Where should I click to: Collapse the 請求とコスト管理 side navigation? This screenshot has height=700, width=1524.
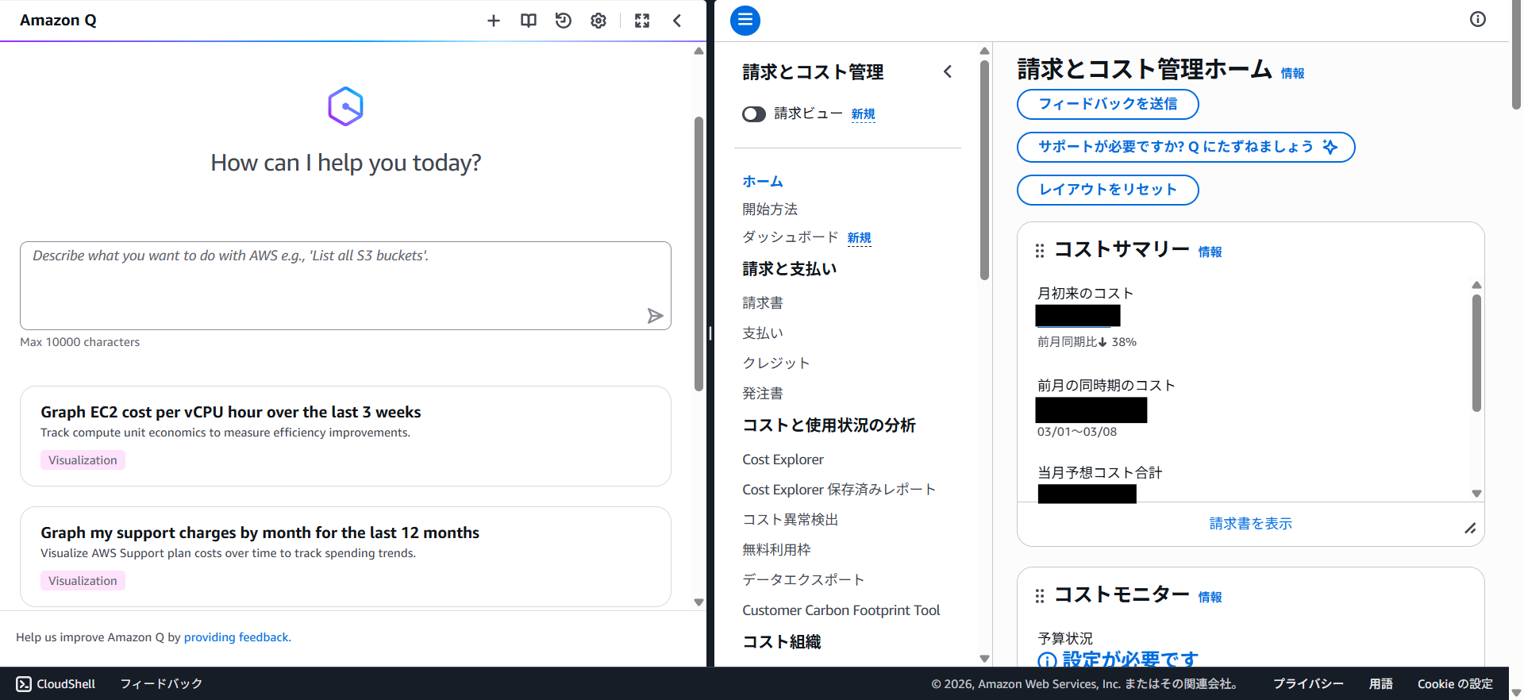[x=948, y=71]
